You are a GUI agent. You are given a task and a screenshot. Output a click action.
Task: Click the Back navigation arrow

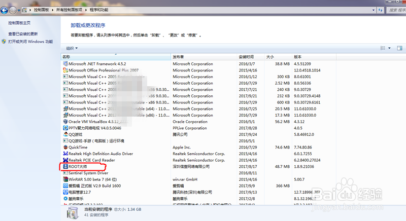tap(4, 10)
